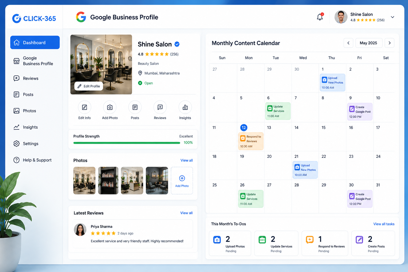Screen dimensions: 408x272
Task: Click the salon cover photo
Action: tap(101, 64)
